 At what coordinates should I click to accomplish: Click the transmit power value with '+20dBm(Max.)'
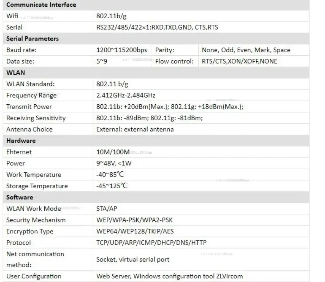[x=170, y=107]
